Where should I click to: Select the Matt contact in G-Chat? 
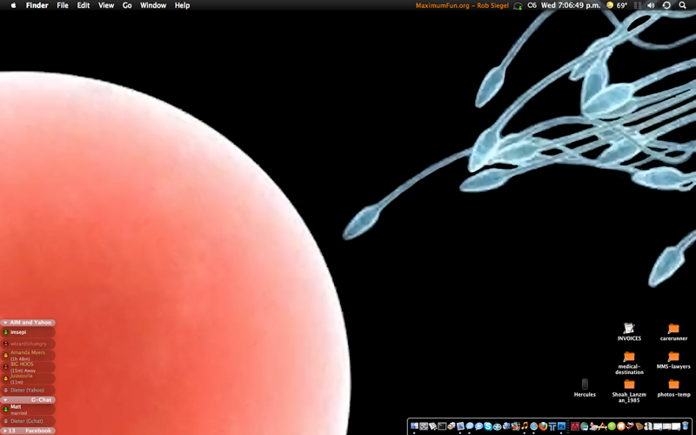point(28,409)
